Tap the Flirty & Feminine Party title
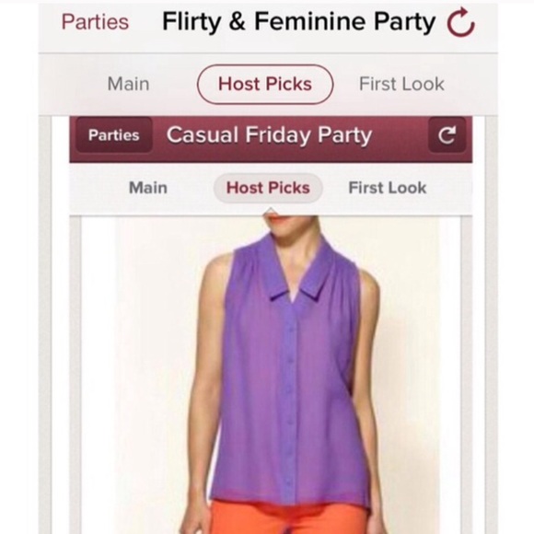The width and height of the screenshot is (534, 534). point(299,22)
